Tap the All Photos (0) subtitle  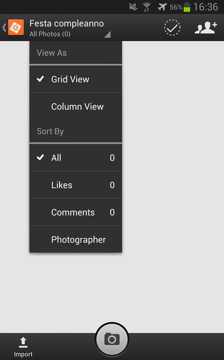[50, 34]
